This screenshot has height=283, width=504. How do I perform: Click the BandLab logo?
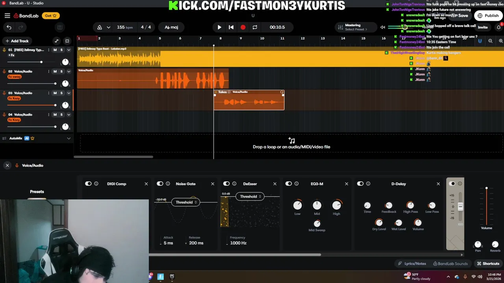coord(26,16)
